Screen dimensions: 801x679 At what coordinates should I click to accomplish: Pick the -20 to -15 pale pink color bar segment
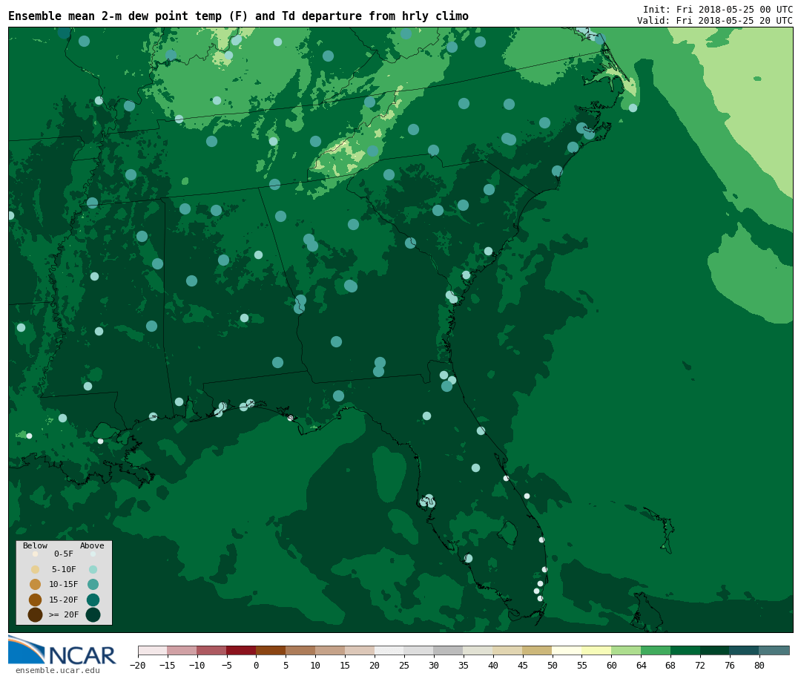tap(153, 650)
